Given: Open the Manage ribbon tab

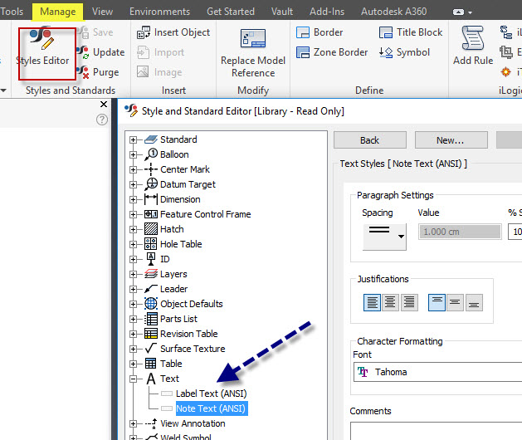Looking at the screenshot, I should coord(57,12).
